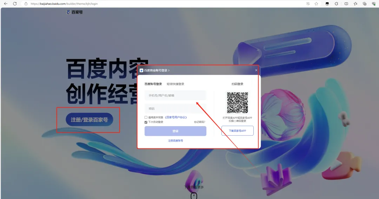This screenshot has width=379, height=199.
Task: Click the login QR code image
Action: pyautogui.click(x=237, y=103)
